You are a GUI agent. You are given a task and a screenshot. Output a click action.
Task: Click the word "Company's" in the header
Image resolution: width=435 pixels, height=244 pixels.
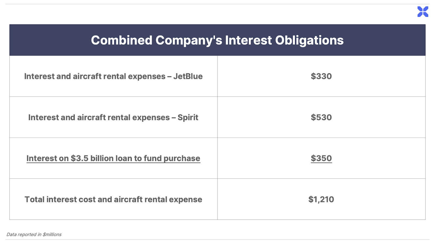tap(189, 40)
